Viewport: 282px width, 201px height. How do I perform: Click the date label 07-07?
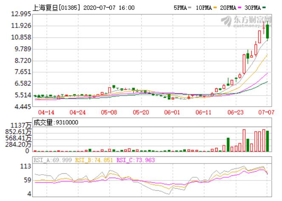pos(266,113)
